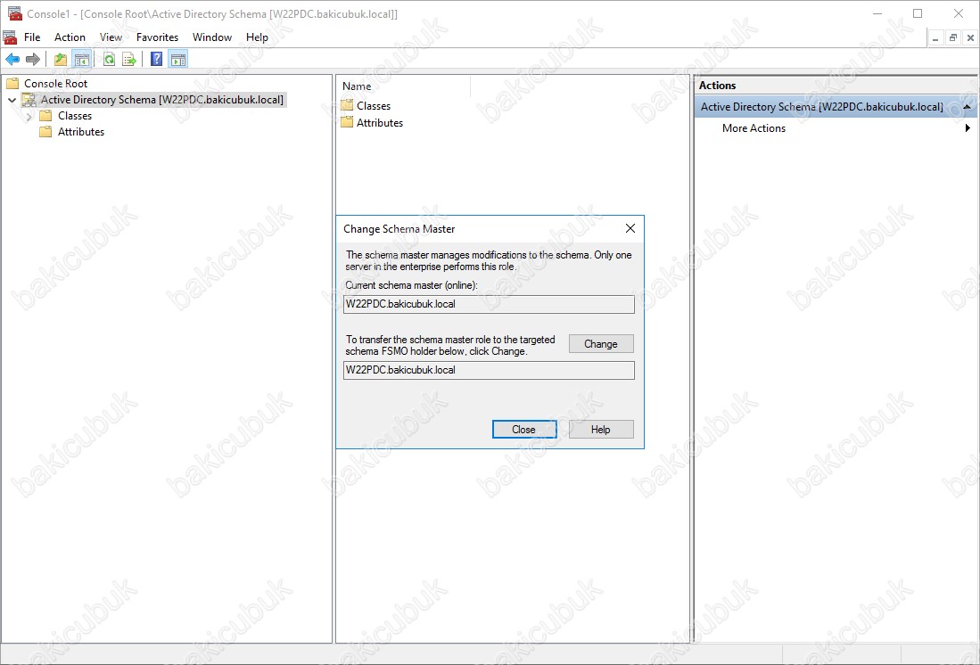This screenshot has height=665, width=980.
Task: Expand the Classes node in the tree
Action: (x=29, y=116)
